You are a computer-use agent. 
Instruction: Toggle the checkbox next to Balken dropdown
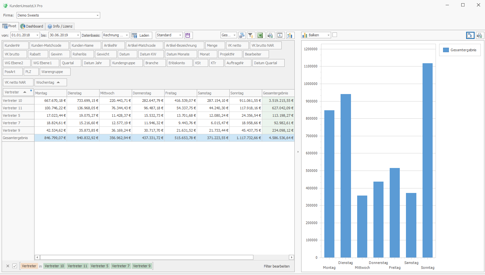(335, 35)
